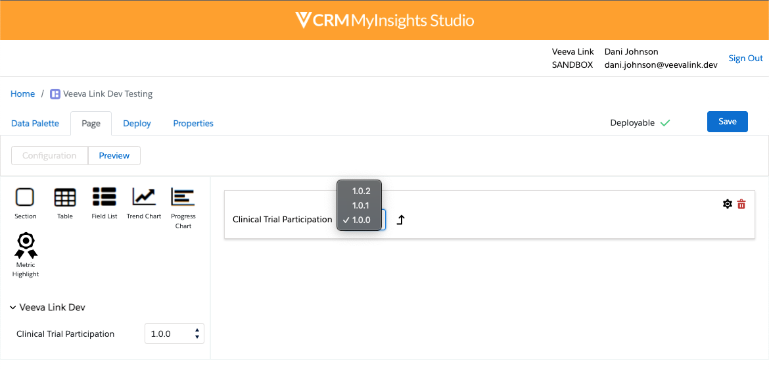This screenshot has width=769, height=369.
Task: Toggle to Preview mode
Action: point(114,155)
